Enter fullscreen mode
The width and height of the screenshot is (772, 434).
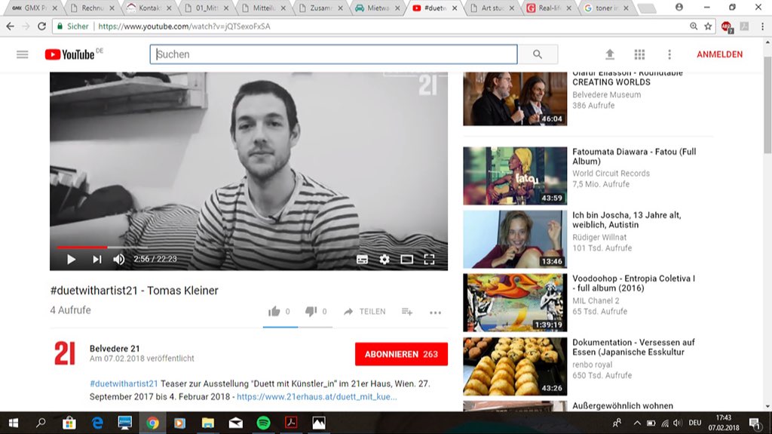(429, 260)
